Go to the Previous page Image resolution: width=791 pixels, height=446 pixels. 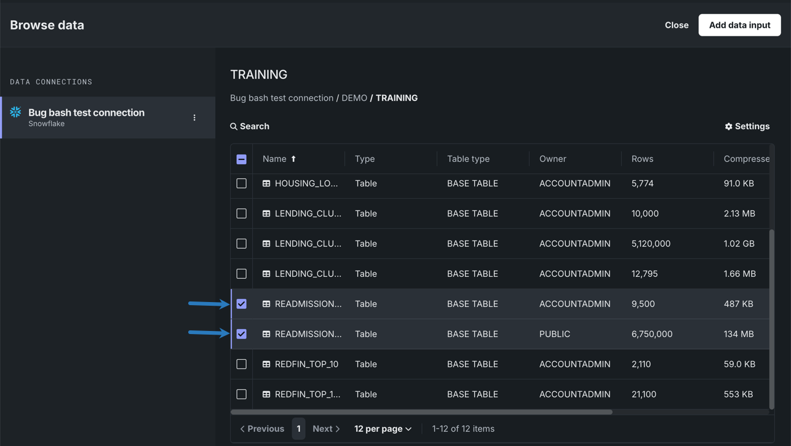(x=262, y=429)
